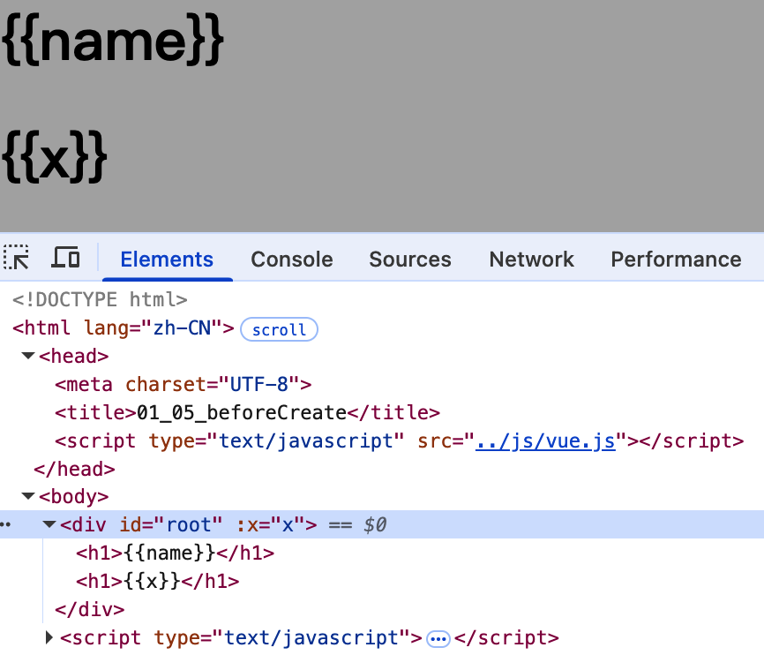This screenshot has height=655, width=764.
Task: Open the ../js/vue.js source link
Action: tap(544, 441)
